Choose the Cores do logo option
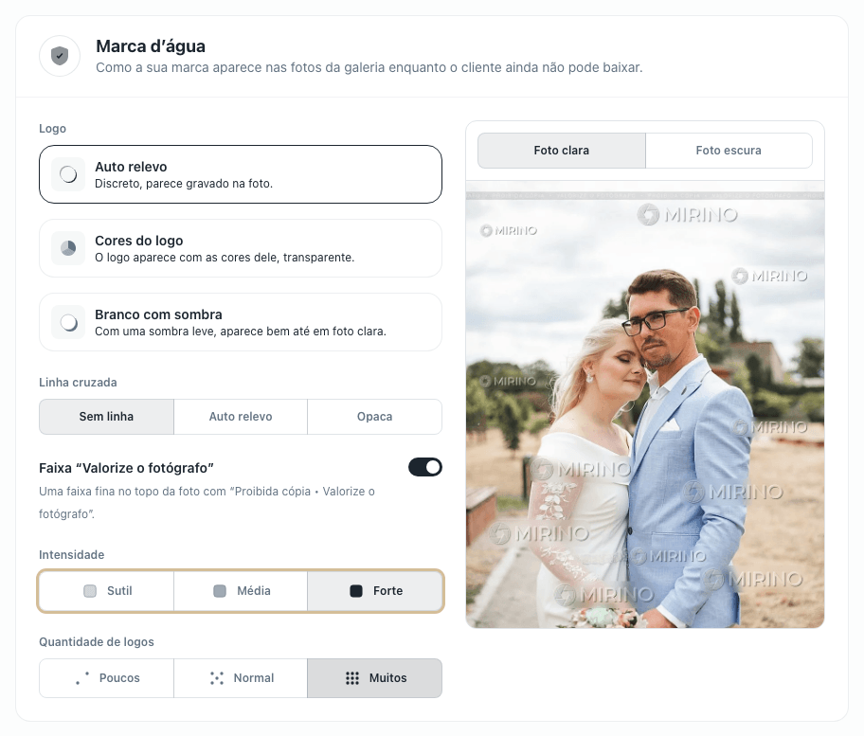This screenshot has width=864, height=736. 241,248
